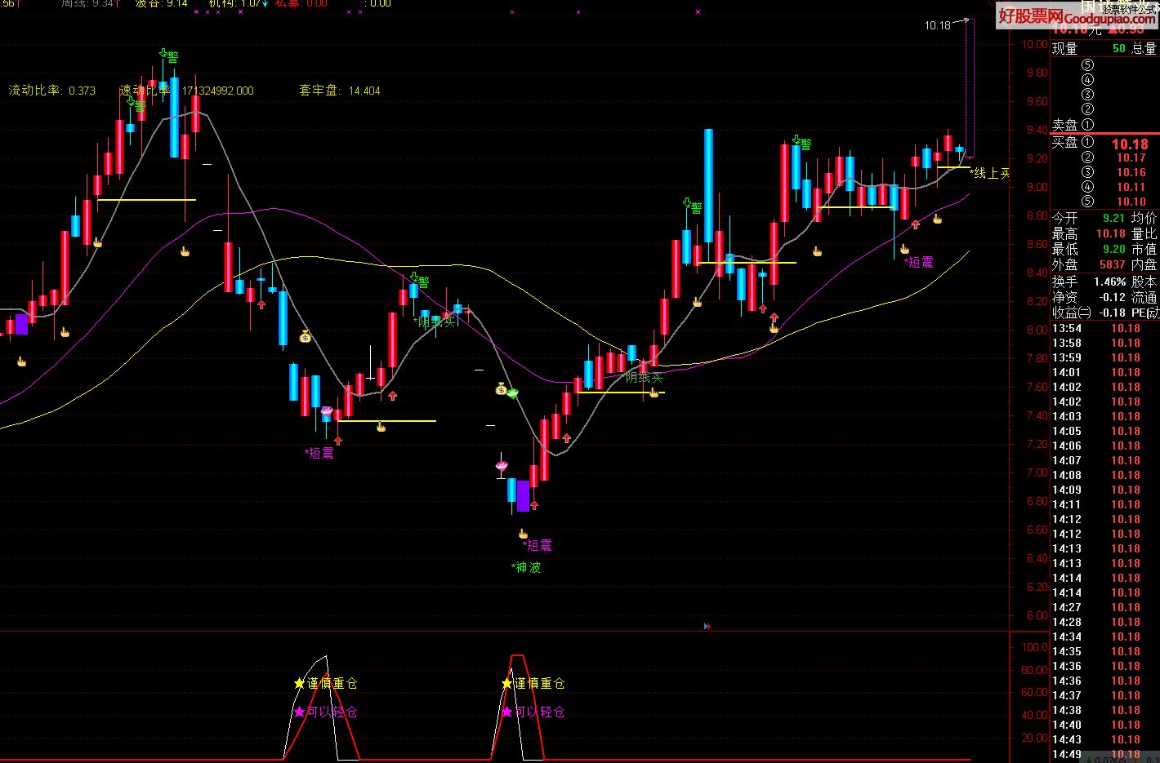
Task: Click the large purple candle near *神波
Action: click(524, 495)
